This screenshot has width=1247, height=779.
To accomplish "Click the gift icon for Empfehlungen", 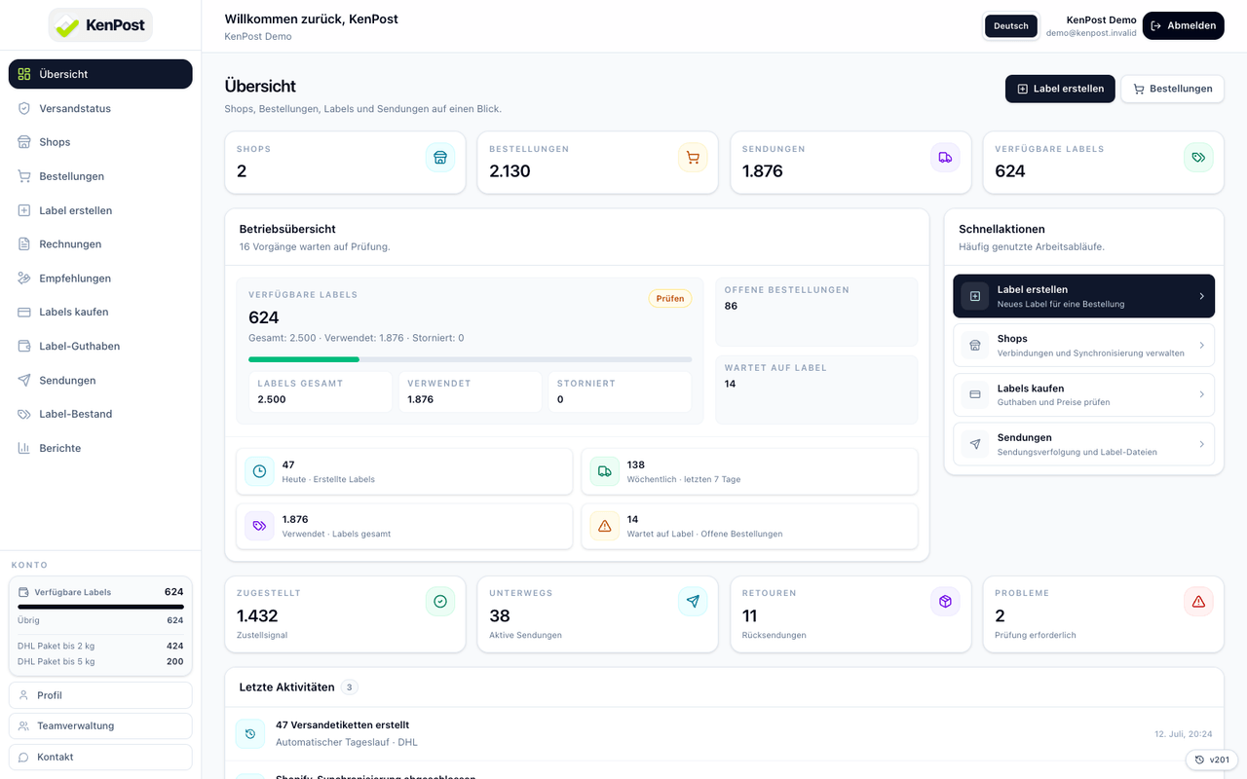I will coord(24,278).
